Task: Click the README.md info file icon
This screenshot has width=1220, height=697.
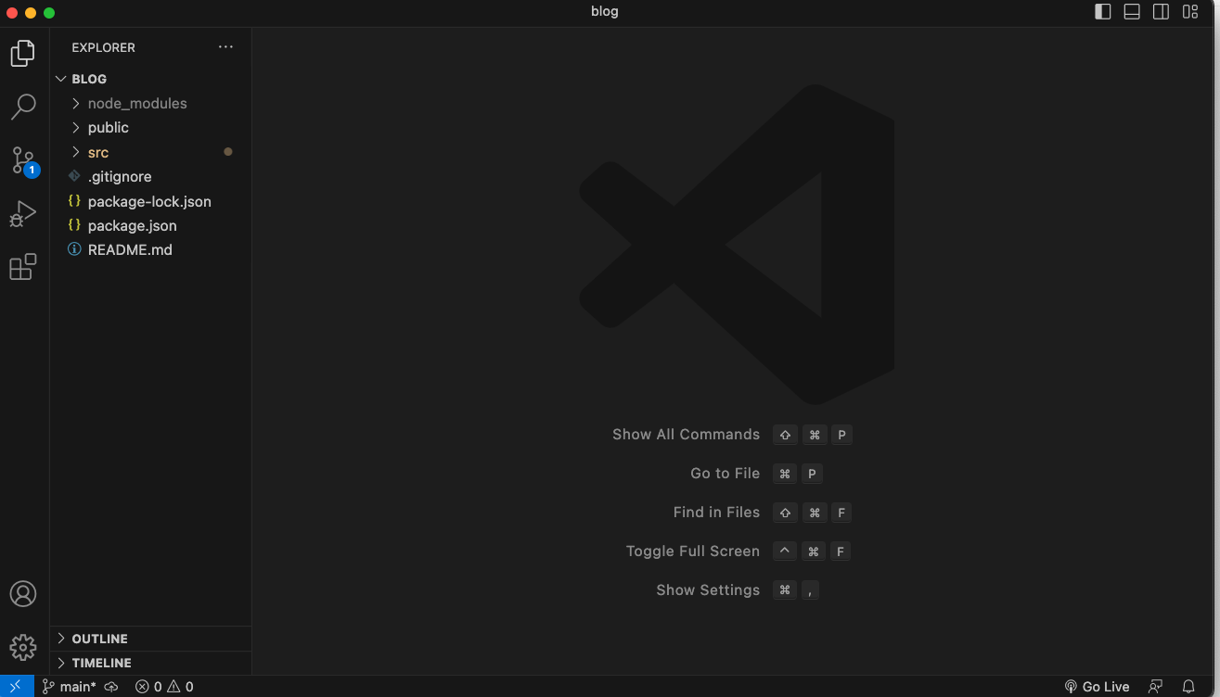Action: click(x=74, y=249)
